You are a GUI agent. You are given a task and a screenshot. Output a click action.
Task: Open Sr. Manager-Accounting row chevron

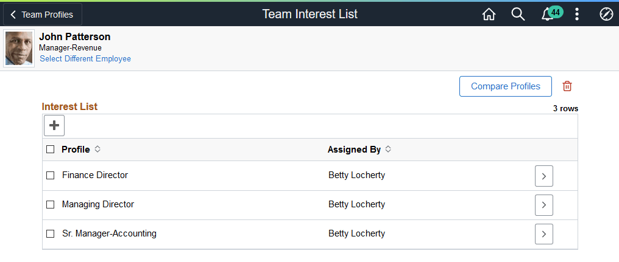543,234
